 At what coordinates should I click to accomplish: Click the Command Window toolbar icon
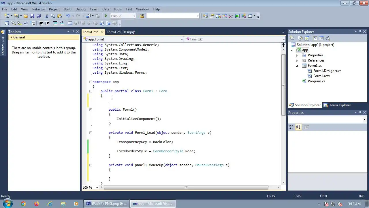pos(250,16)
